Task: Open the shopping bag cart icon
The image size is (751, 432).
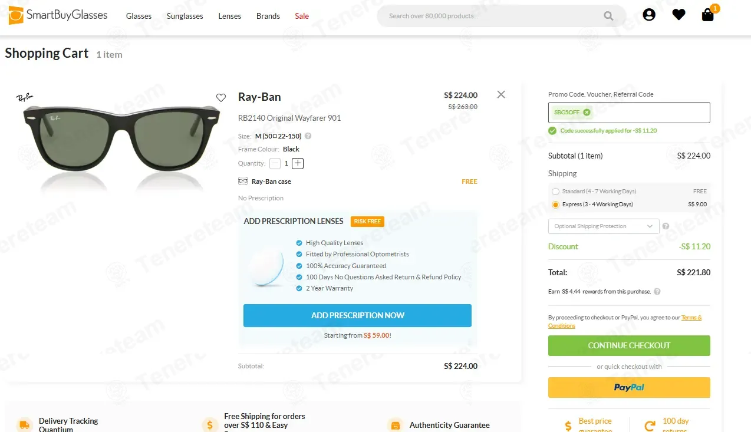Action: tap(708, 15)
